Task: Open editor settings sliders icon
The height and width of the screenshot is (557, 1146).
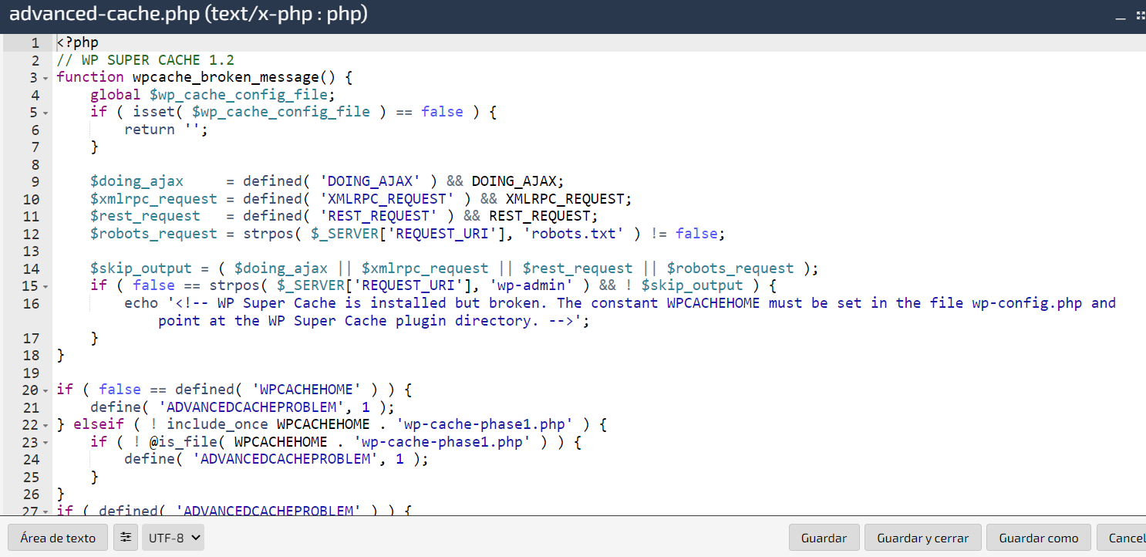Action: [126, 538]
